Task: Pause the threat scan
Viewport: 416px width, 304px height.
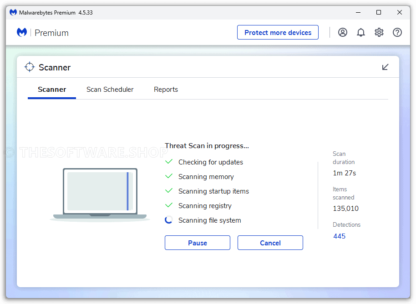Action: coord(198,243)
